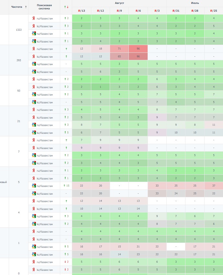223x275 pixels.
Task: Click Yandex icon in kz/Казахстан row of frequency 7
Action: 33,148
